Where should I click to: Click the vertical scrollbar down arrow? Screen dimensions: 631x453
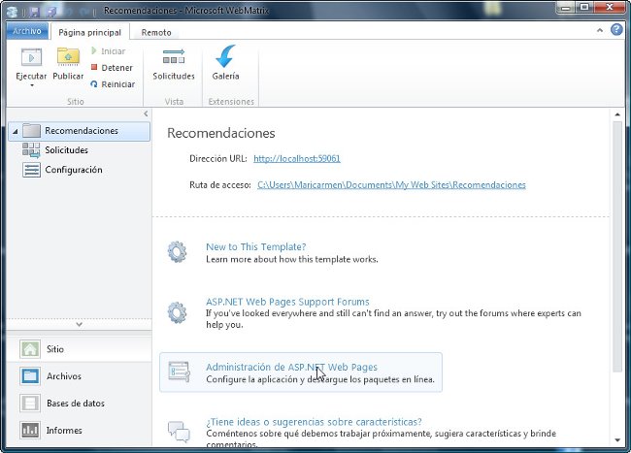click(x=616, y=442)
